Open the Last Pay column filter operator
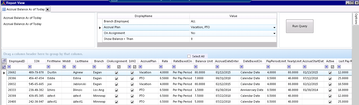 click(339, 67)
